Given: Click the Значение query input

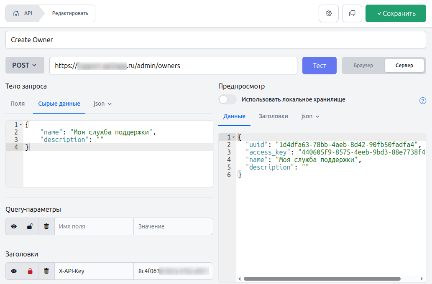Looking at the screenshot, I should pos(173,226).
